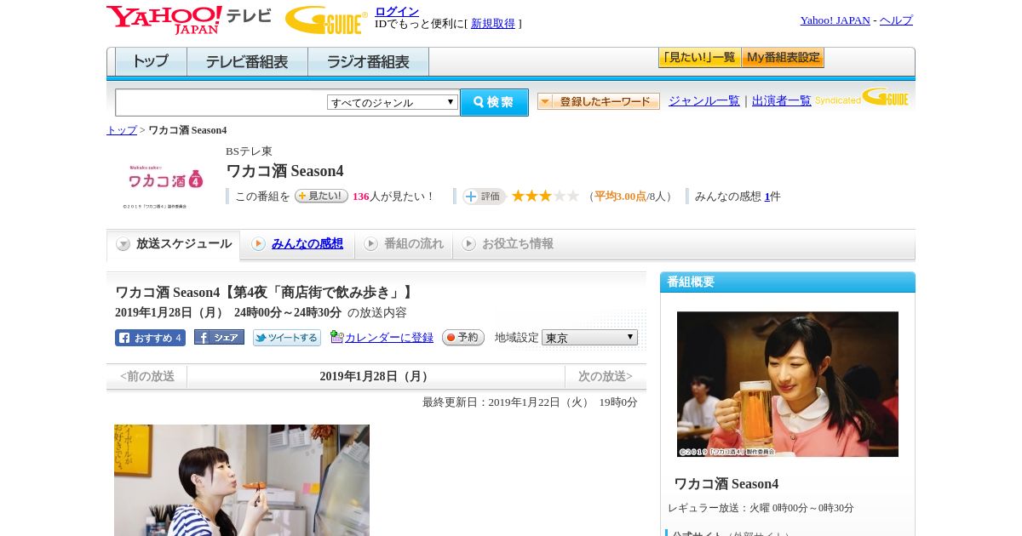The width and height of the screenshot is (1022, 536).
Task: Click the 番組概要 panel header
Action: point(788,282)
